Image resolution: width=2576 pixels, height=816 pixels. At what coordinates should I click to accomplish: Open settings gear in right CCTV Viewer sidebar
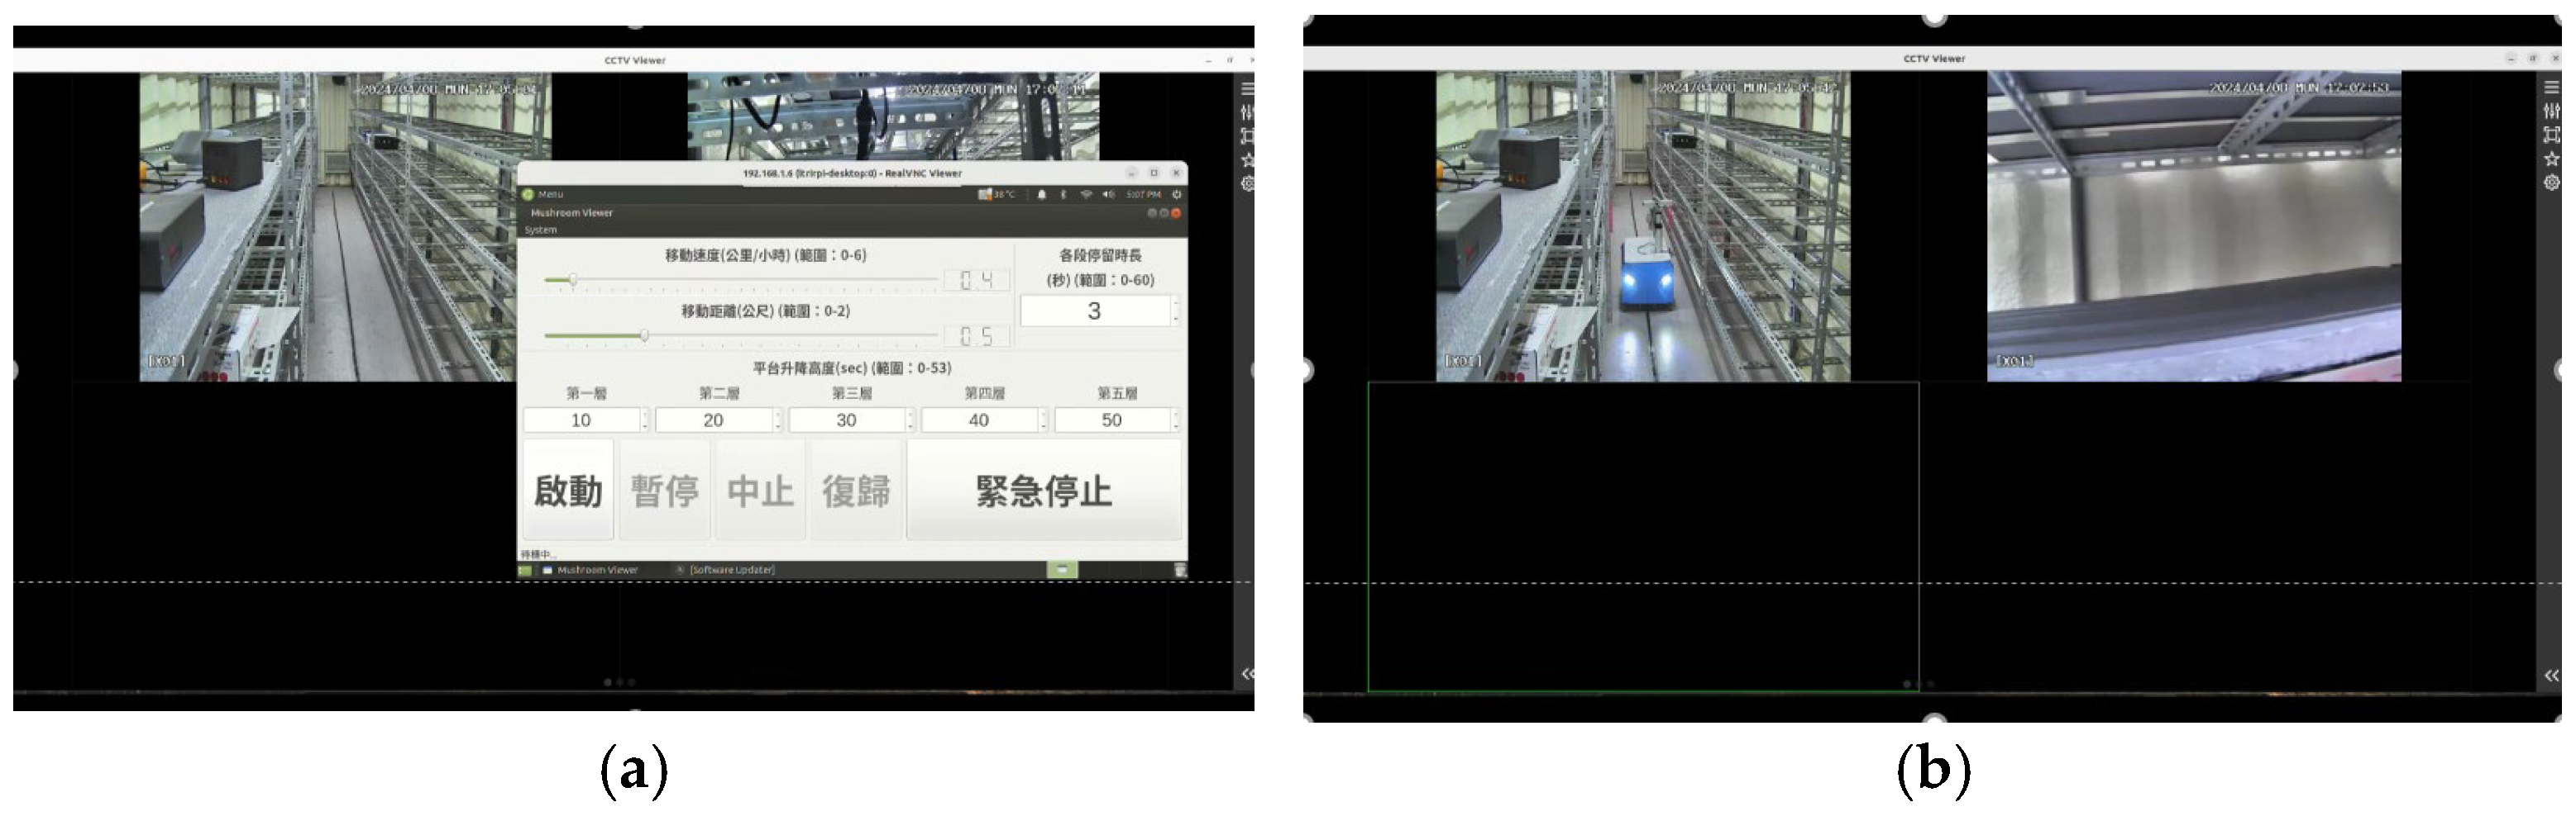2551,183
